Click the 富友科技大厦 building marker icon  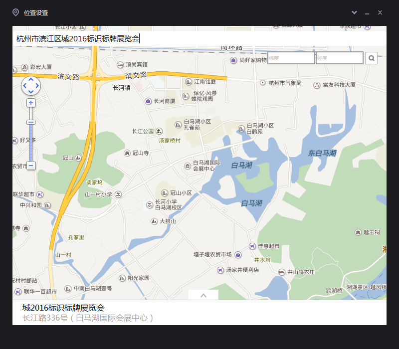pos(317,85)
